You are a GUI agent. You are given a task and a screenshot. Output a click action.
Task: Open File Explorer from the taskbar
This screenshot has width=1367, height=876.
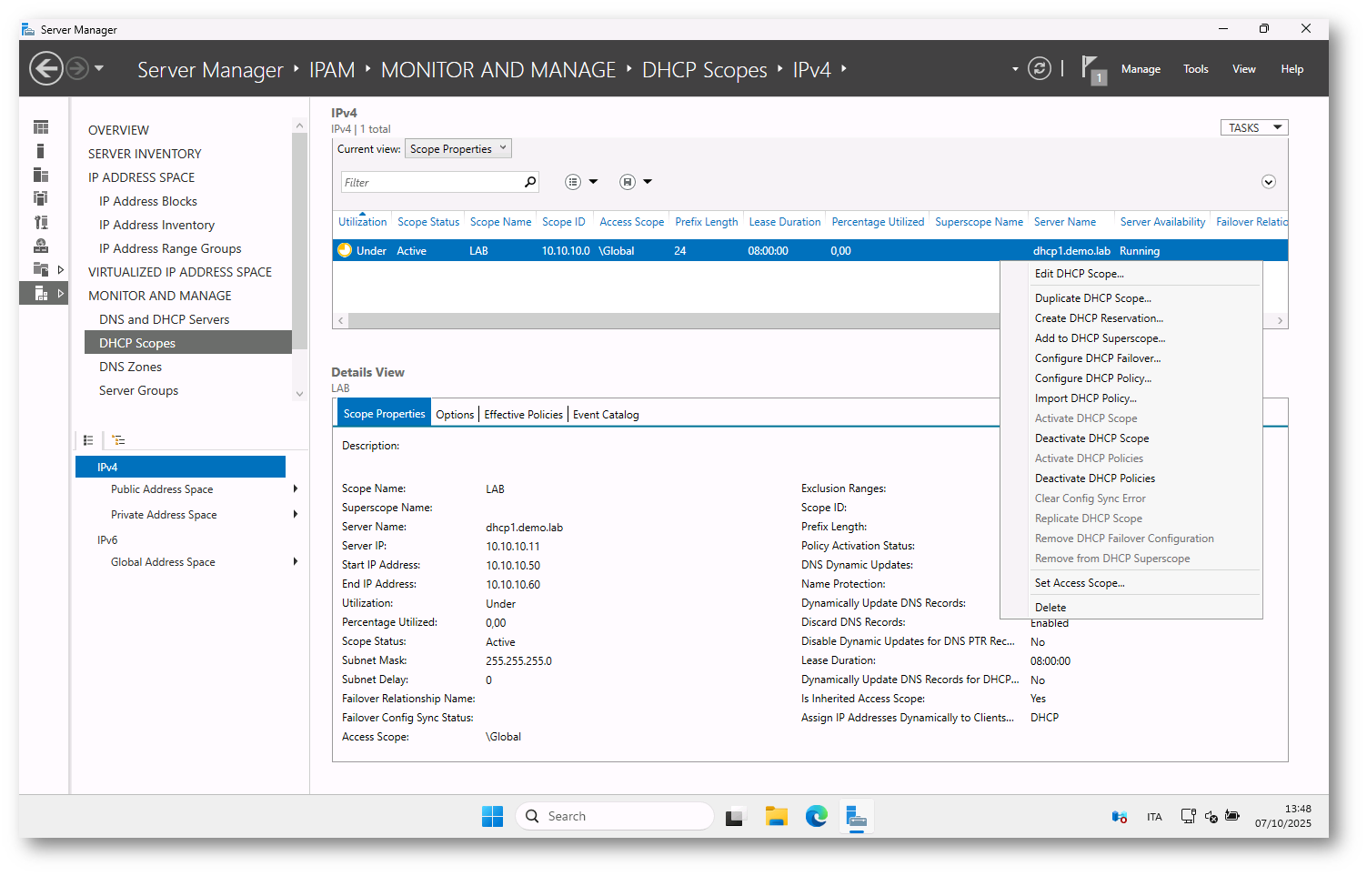tap(776, 817)
